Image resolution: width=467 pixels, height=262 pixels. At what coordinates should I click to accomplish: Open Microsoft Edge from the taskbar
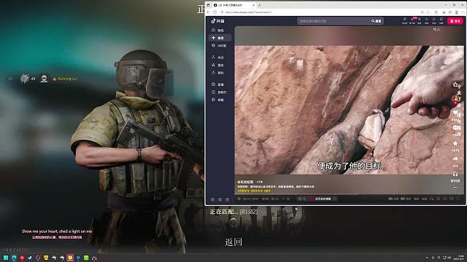coord(14,258)
